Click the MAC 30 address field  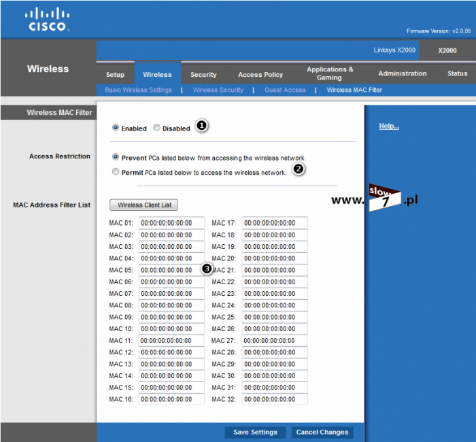pyautogui.click(x=275, y=375)
